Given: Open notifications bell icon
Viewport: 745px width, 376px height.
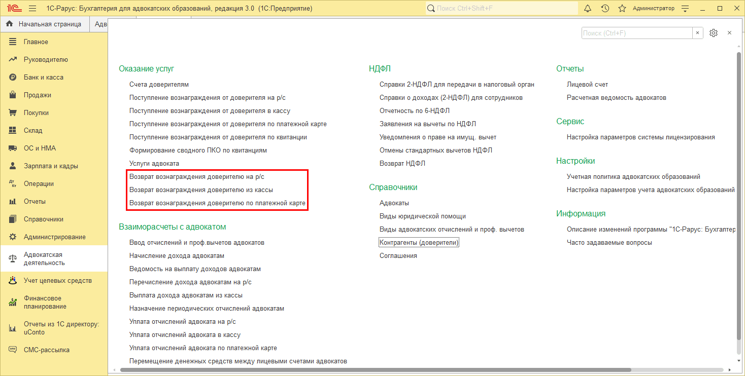Looking at the screenshot, I should pyautogui.click(x=588, y=9).
